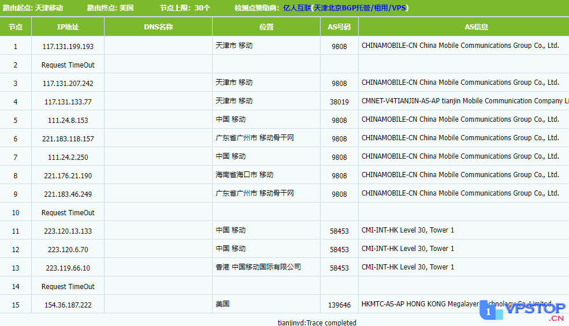Click 广东省广州市 移动骨干网 in node 9 row
The height and width of the screenshot is (326, 569).
click(x=254, y=193)
